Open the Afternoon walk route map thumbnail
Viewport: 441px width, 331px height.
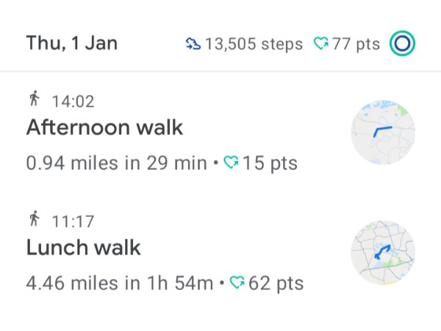(381, 132)
